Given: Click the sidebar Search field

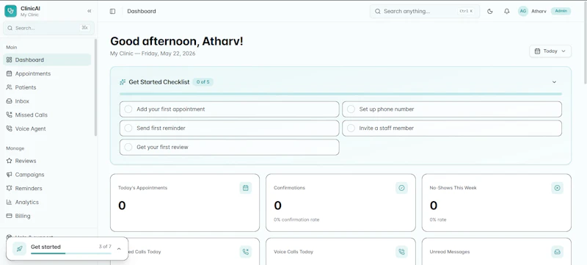Looking at the screenshot, I should 48,28.
